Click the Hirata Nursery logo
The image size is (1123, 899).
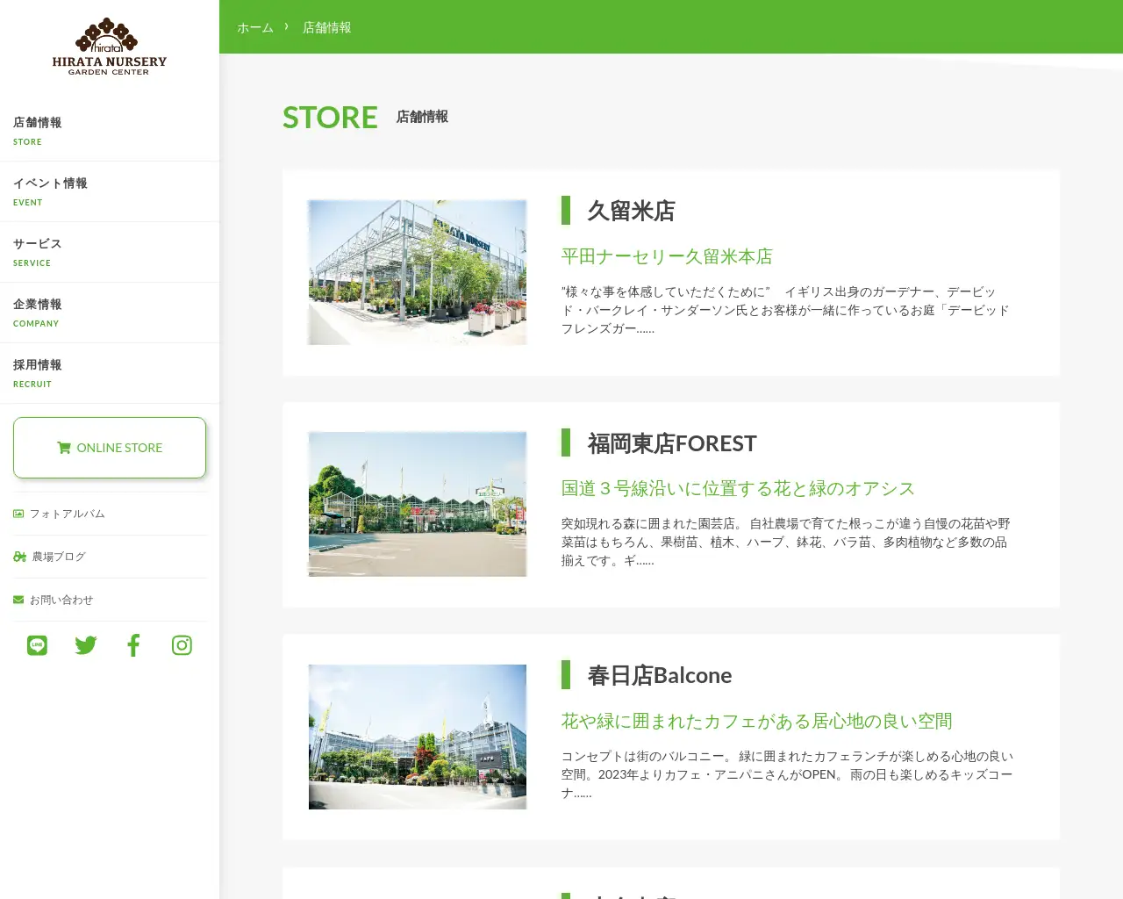pyautogui.click(x=109, y=44)
